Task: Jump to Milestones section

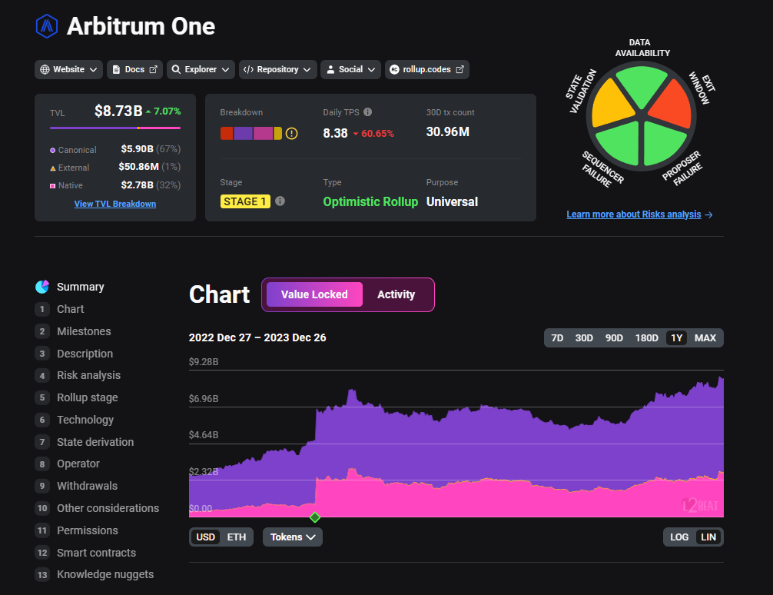Action: [84, 331]
